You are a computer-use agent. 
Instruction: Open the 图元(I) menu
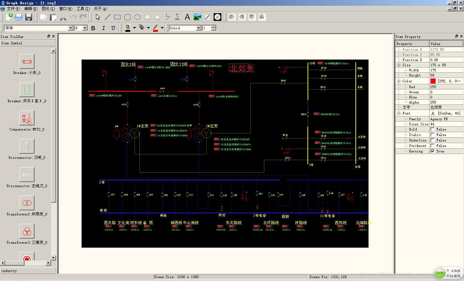pyautogui.click(x=48, y=9)
